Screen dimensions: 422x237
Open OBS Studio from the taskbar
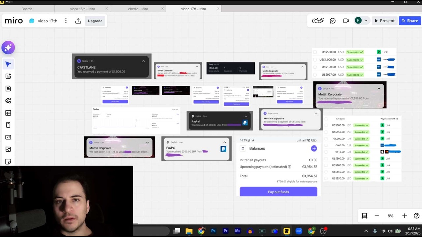[323, 231]
